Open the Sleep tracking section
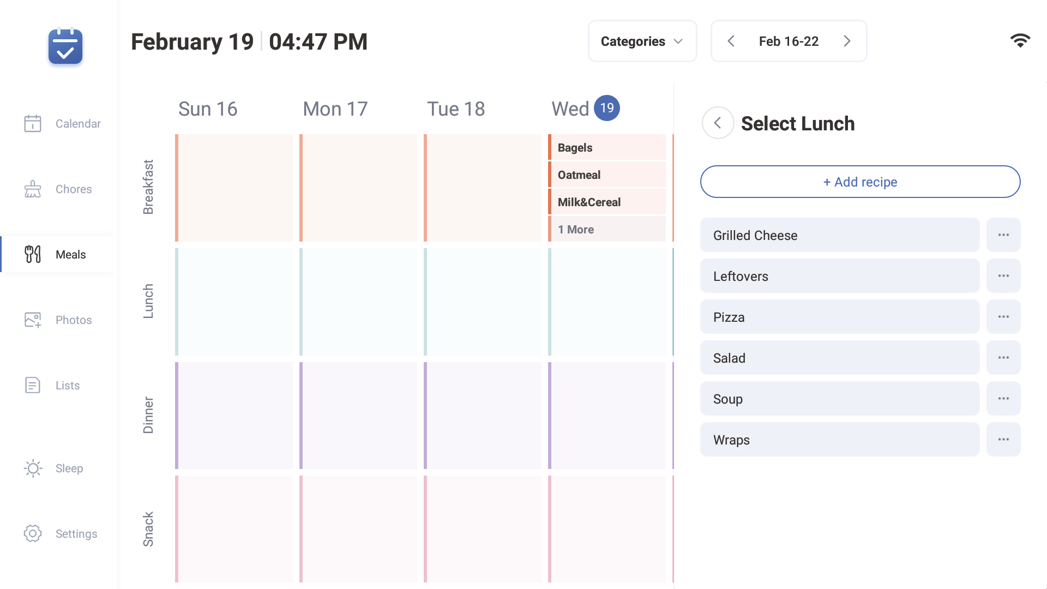Screen dimensions: 1047x589 [x=62, y=468]
